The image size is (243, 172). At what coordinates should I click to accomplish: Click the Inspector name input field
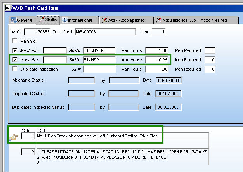click(x=55, y=60)
